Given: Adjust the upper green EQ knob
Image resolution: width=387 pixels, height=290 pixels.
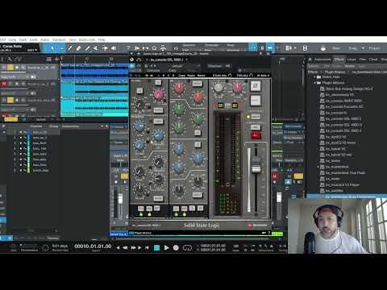Looking at the screenshot, I should point(178,109).
